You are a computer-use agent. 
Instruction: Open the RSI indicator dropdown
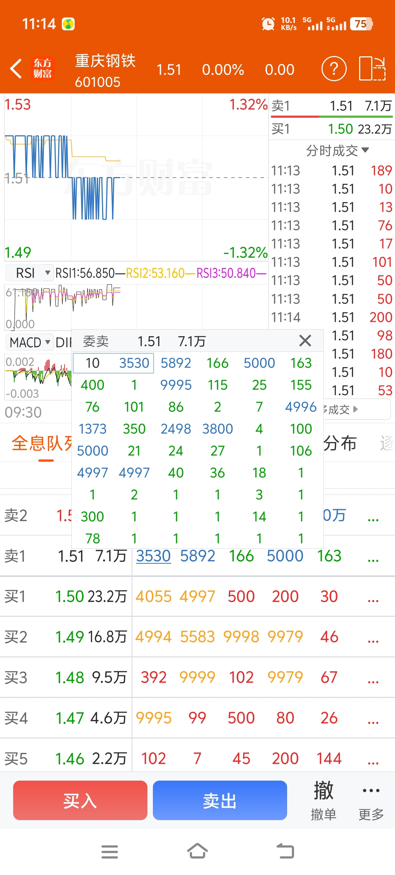pyautogui.click(x=30, y=273)
